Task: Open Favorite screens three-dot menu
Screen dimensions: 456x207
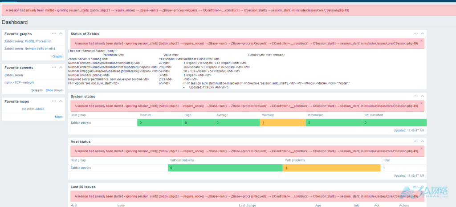Action: [x=54, y=67]
